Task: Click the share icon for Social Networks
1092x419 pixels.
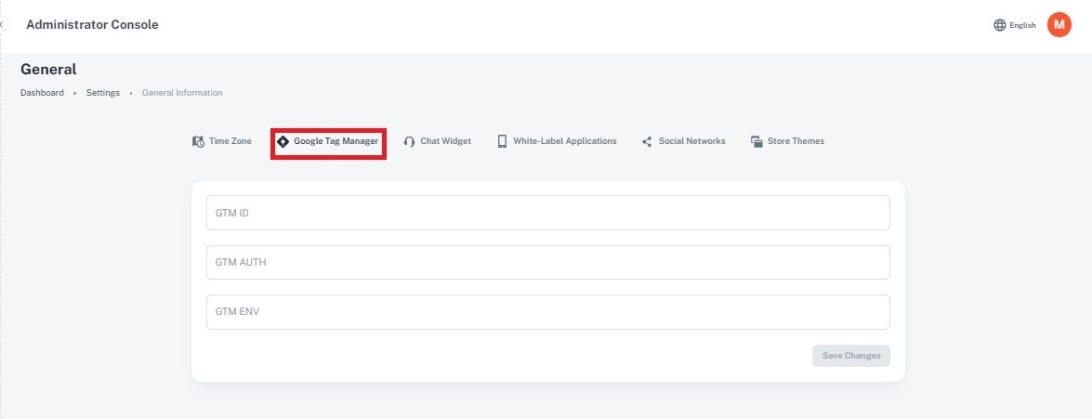Action: point(647,142)
